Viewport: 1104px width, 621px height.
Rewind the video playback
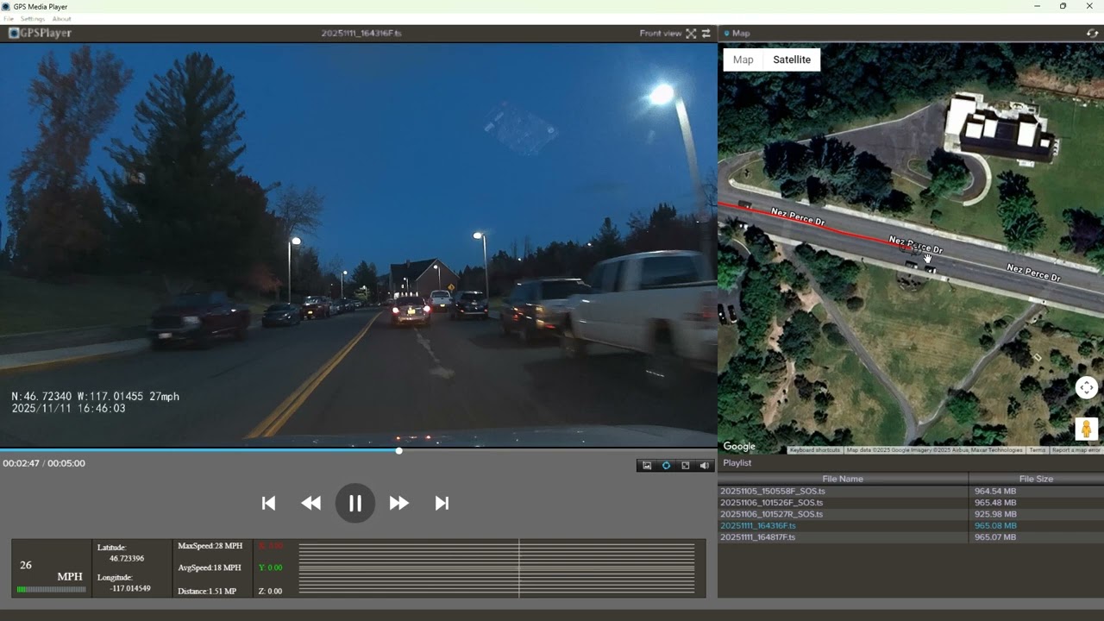pyautogui.click(x=310, y=503)
